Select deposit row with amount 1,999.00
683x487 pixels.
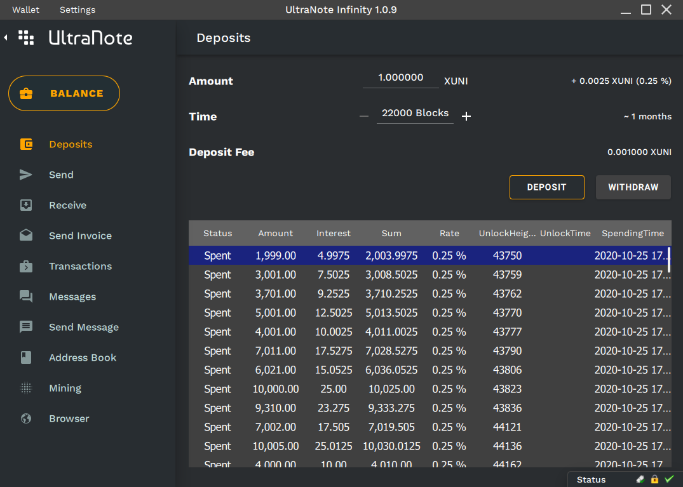[x=429, y=255]
